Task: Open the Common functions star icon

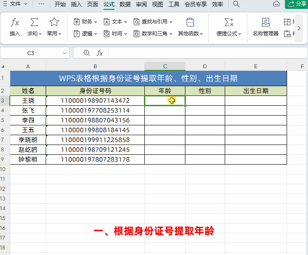Action: 54,22
